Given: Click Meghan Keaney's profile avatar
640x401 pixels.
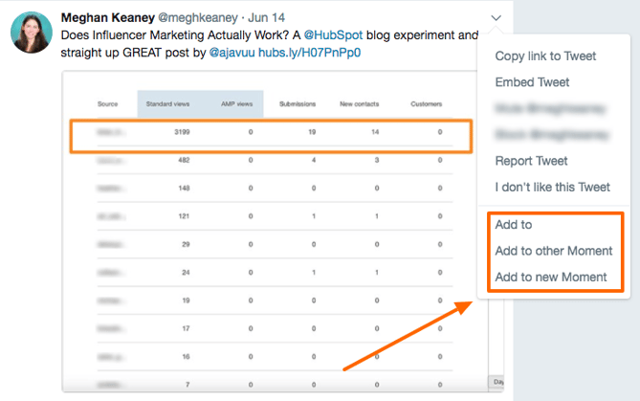Looking at the screenshot, I should click(x=32, y=33).
